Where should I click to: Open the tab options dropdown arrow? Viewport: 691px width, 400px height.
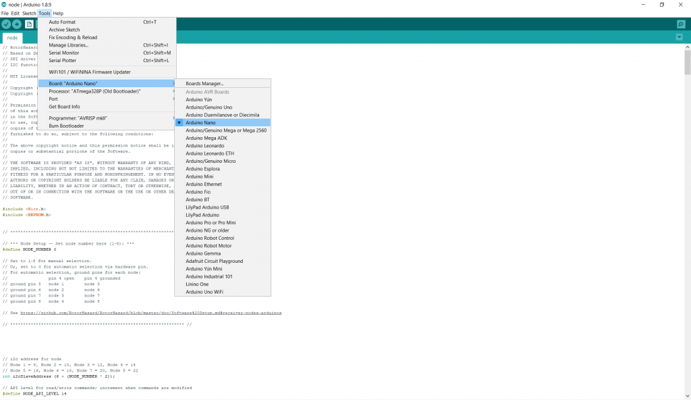coord(679,38)
